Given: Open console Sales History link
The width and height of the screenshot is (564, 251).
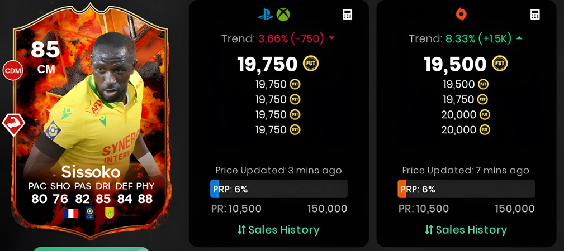Looking at the screenshot, I should [278, 230].
